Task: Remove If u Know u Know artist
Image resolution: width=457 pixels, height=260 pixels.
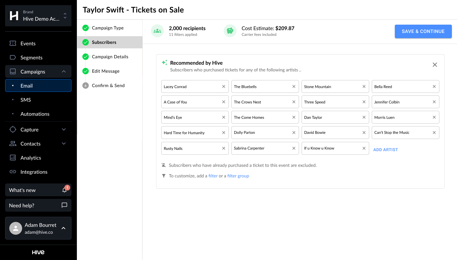Action: click(x=364, y=148)
